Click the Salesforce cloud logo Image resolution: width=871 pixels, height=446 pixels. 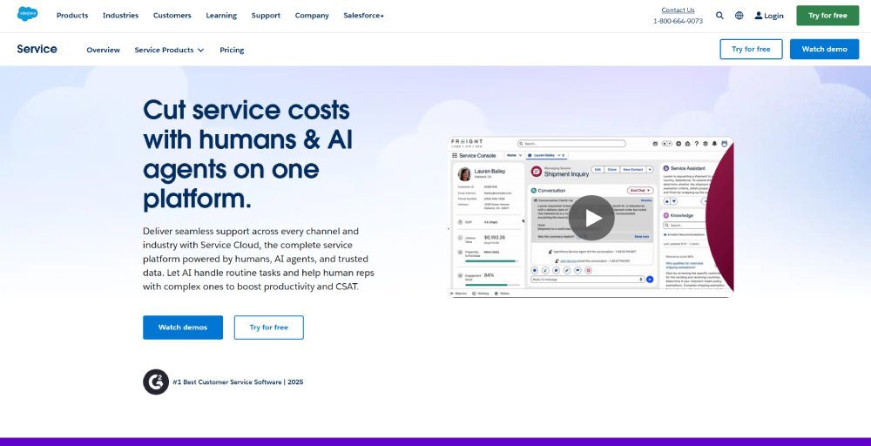pos(27,14)
